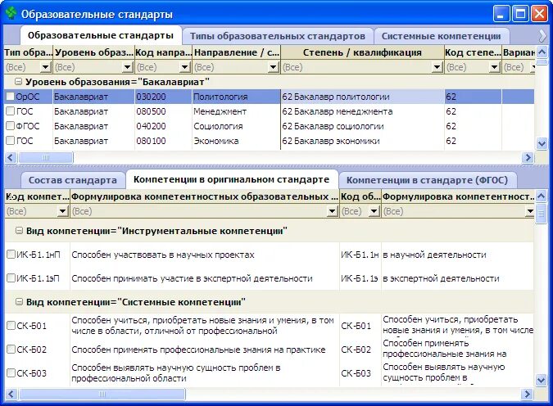553x406 pixels.
Task: Click the code cell 080500
Action: (163, 111)
